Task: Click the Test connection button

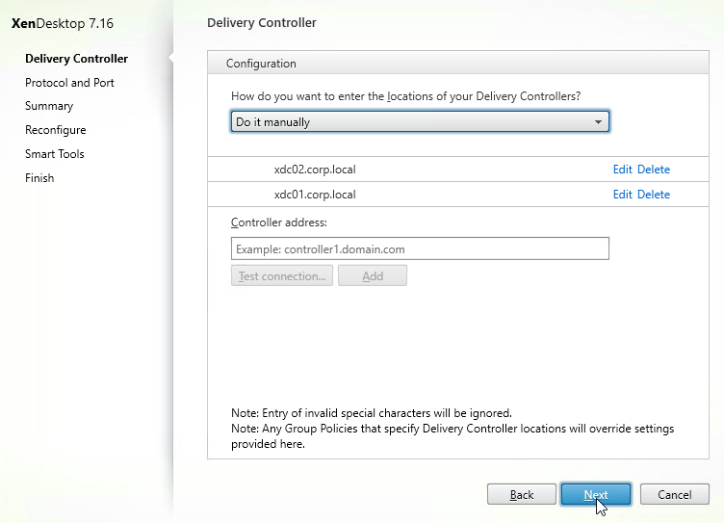Action: (282, 275)
